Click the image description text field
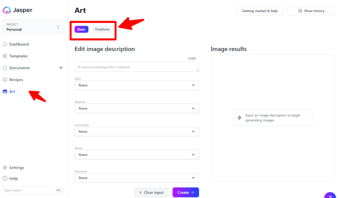Image resolution: width=338 pixels, height=198 pixels. 136,67
